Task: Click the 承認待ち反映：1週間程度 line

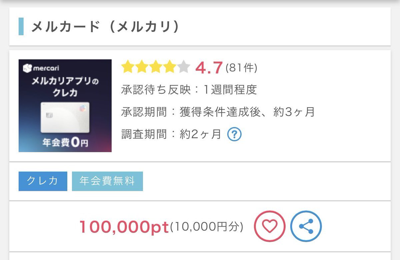Action: (x=189, y=90)
